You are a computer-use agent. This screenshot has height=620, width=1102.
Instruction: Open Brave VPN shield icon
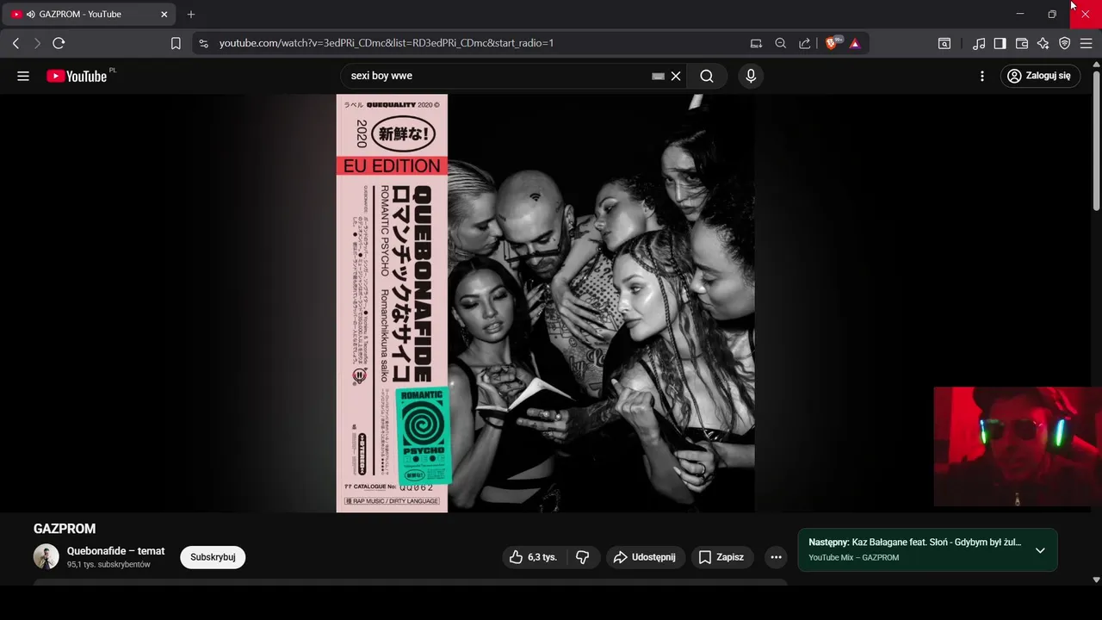(1065, 43)
